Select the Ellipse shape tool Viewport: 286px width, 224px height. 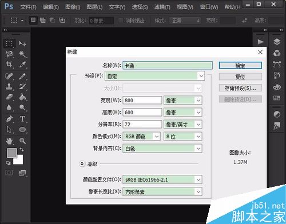(x=22, y=130)
